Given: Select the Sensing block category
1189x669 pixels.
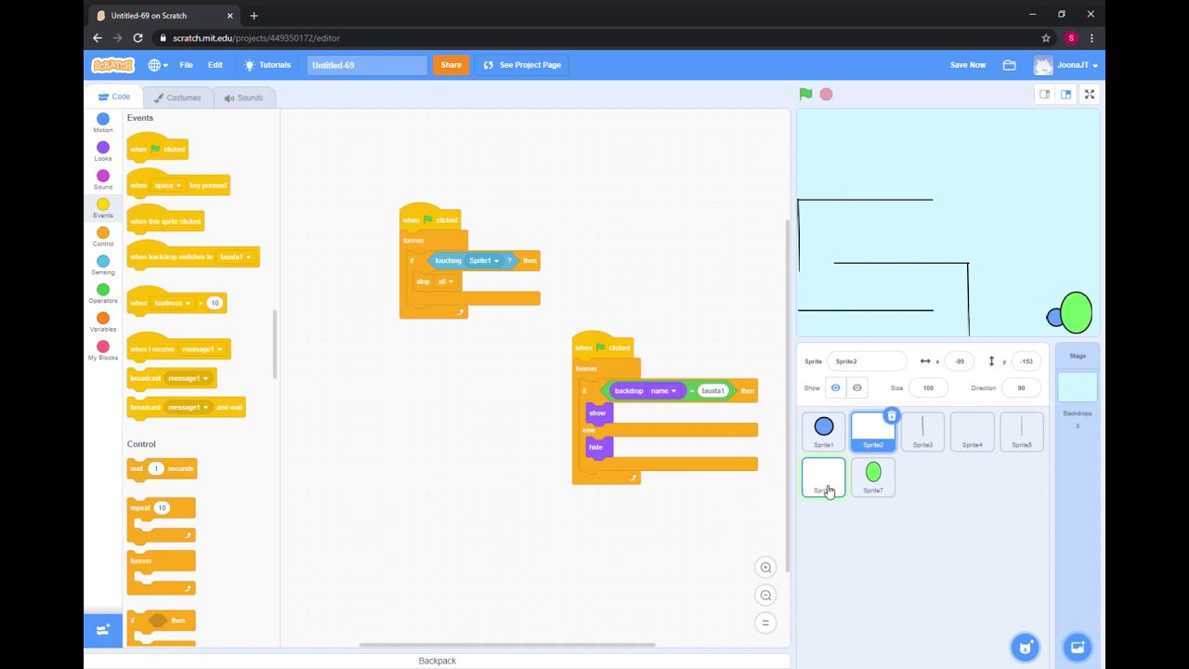Looking at the screenshot, I should pyautogui.click(x=103, y=266).
